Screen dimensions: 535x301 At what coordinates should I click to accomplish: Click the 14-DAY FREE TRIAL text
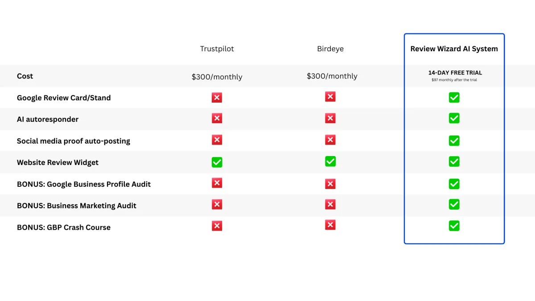[455, 73]
